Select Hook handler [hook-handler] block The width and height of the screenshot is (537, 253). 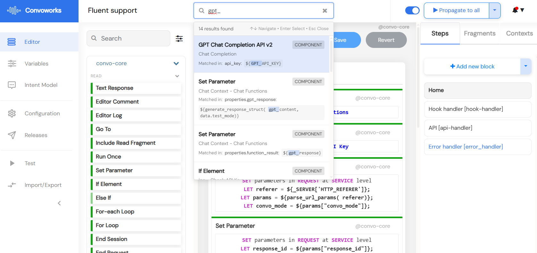(478, 109)
